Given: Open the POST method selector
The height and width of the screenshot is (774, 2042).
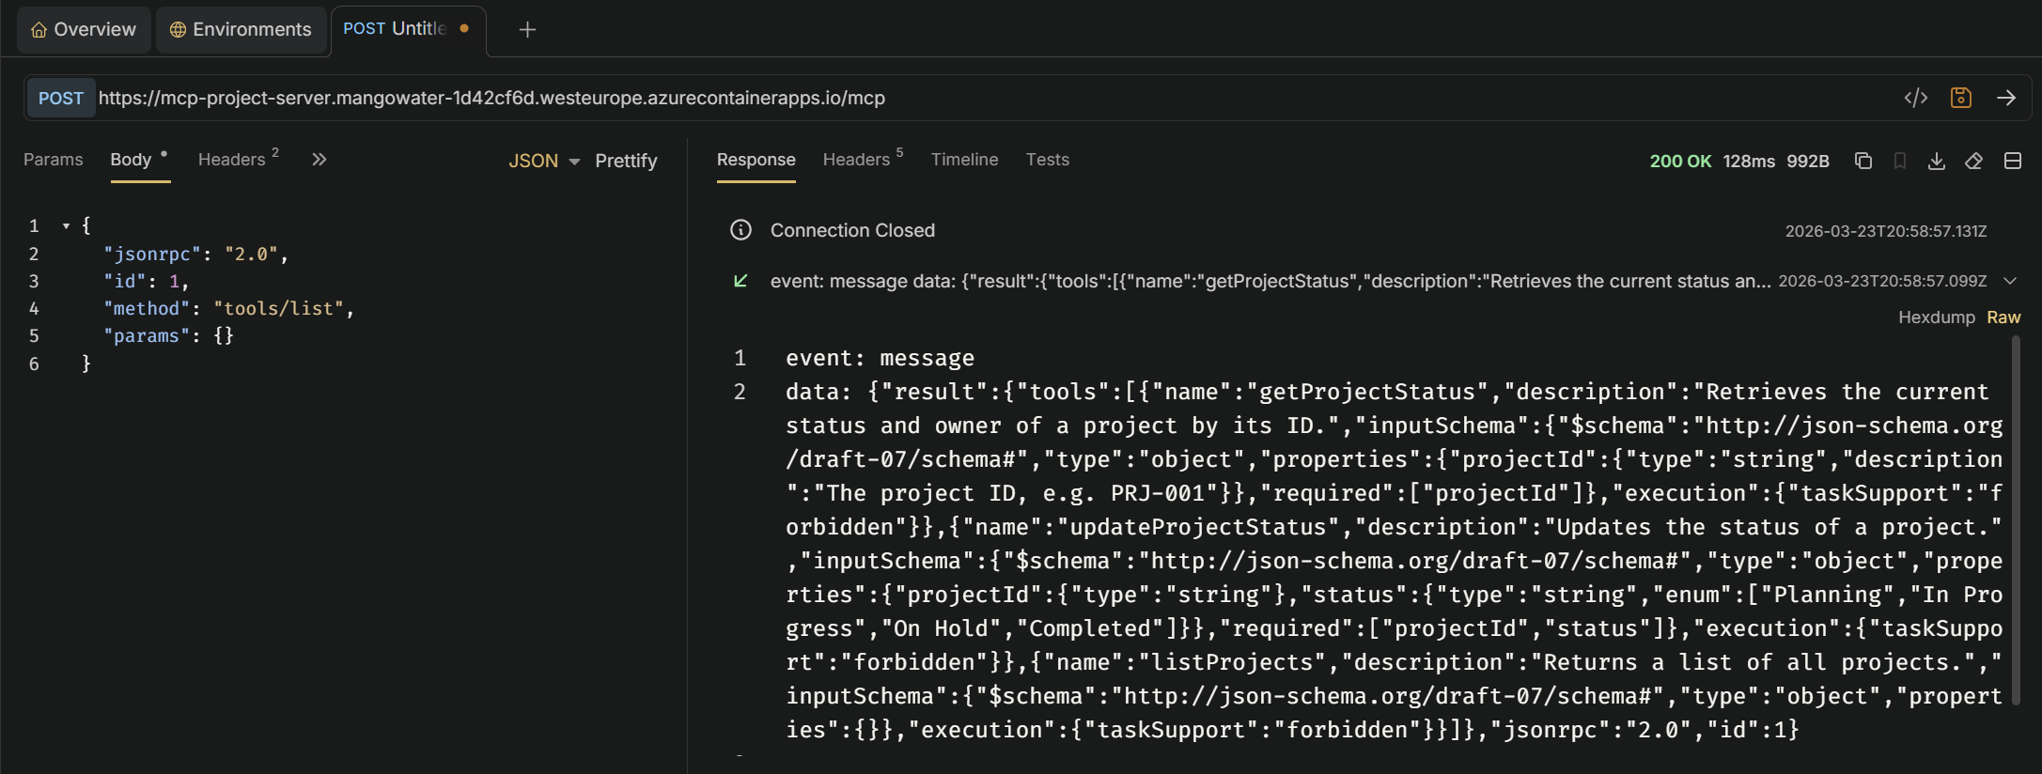Looking at the screenshot, I should point(61,99).
